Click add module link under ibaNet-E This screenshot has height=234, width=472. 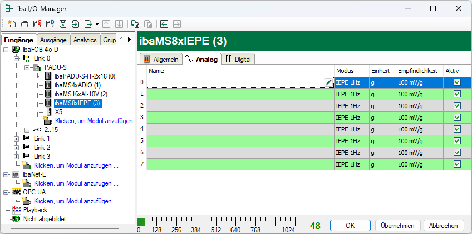tap(76, 183)
